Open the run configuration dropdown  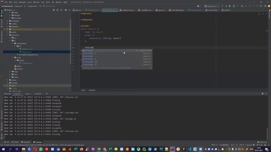pyautogui.click(x=212, y=6)
